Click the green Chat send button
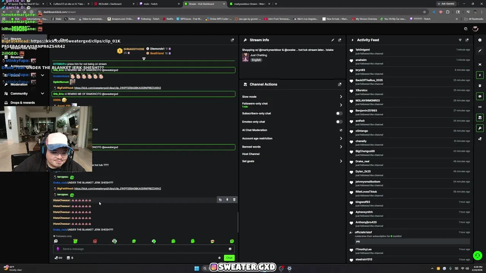 [x=229, y=258]
